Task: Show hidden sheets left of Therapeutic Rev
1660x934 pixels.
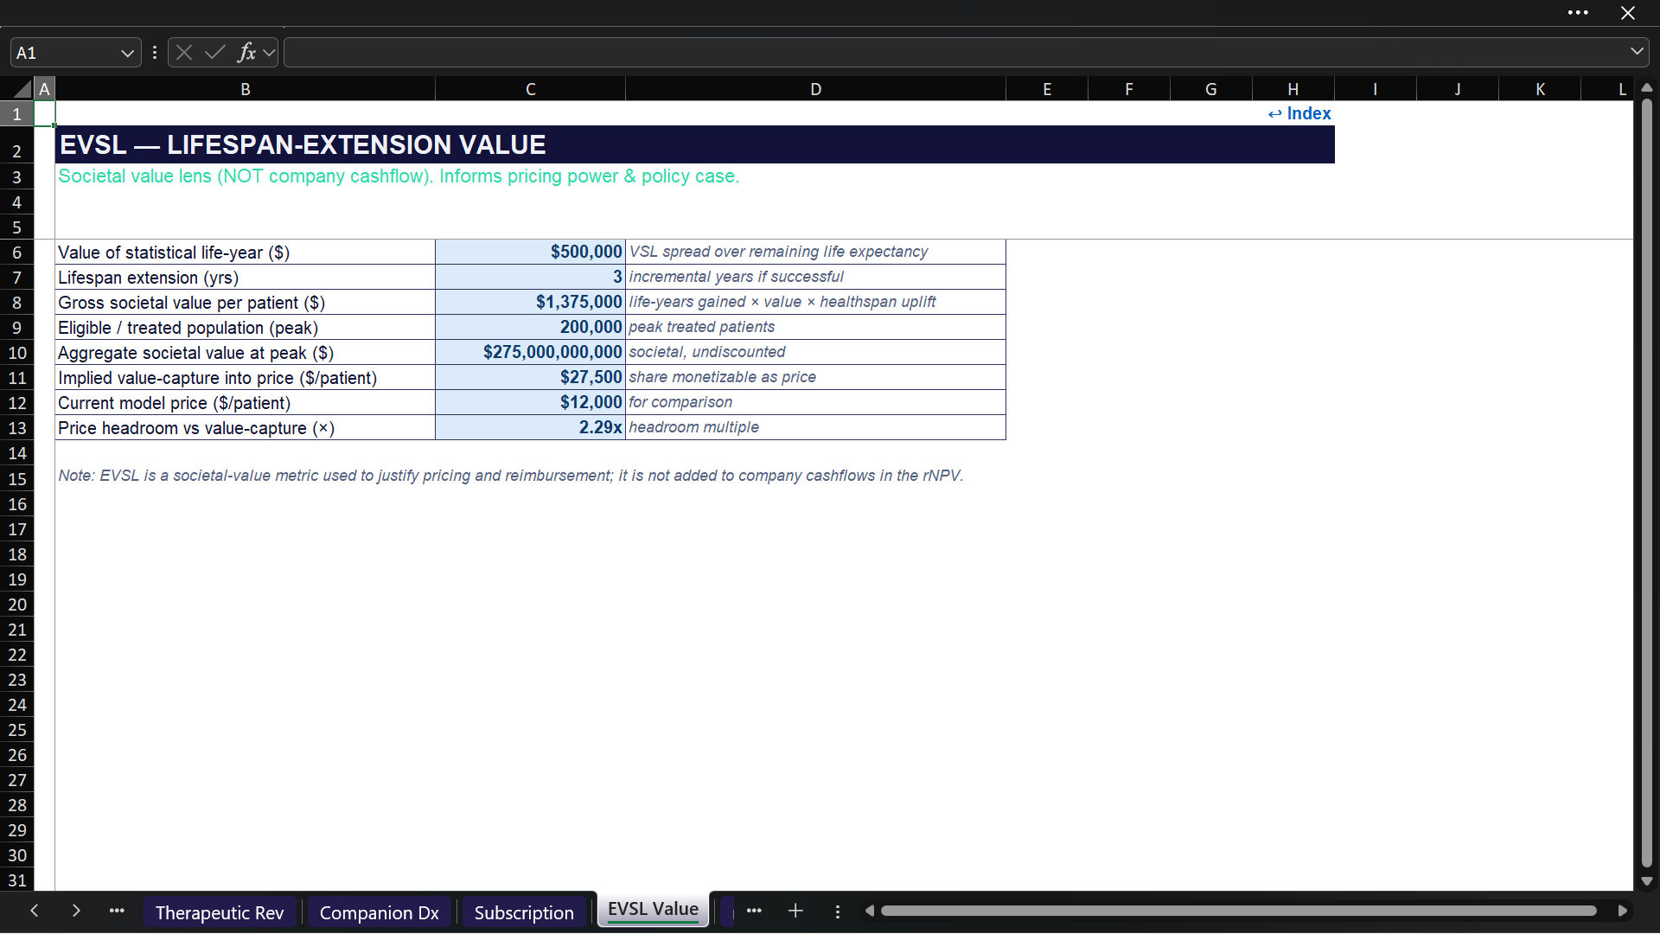Action: (x=117, y=911)
